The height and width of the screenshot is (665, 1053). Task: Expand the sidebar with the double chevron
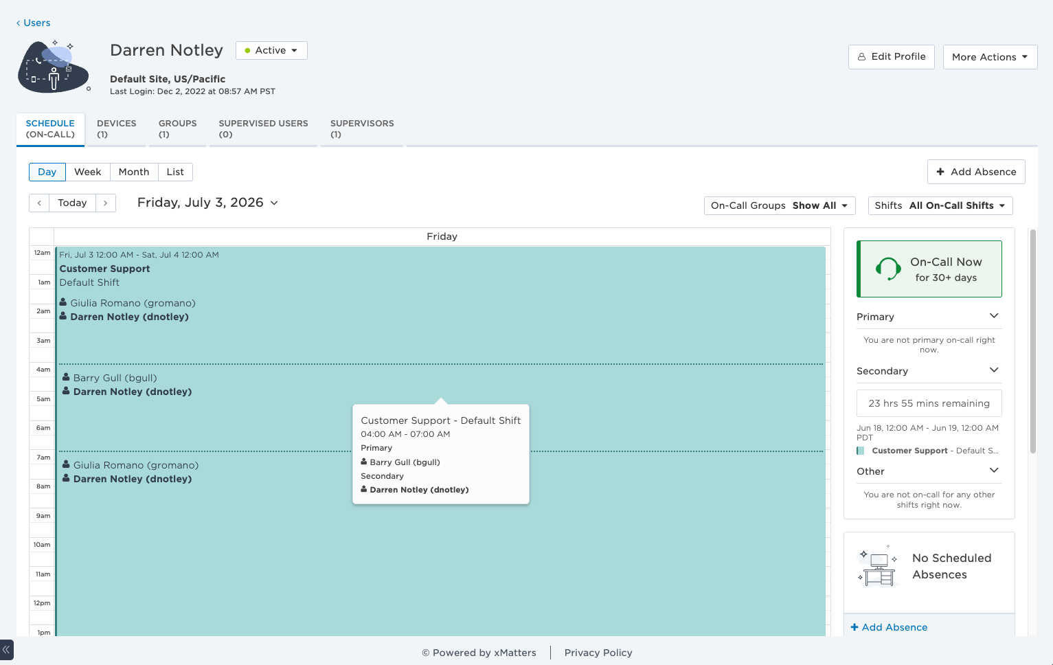point(6,649)
